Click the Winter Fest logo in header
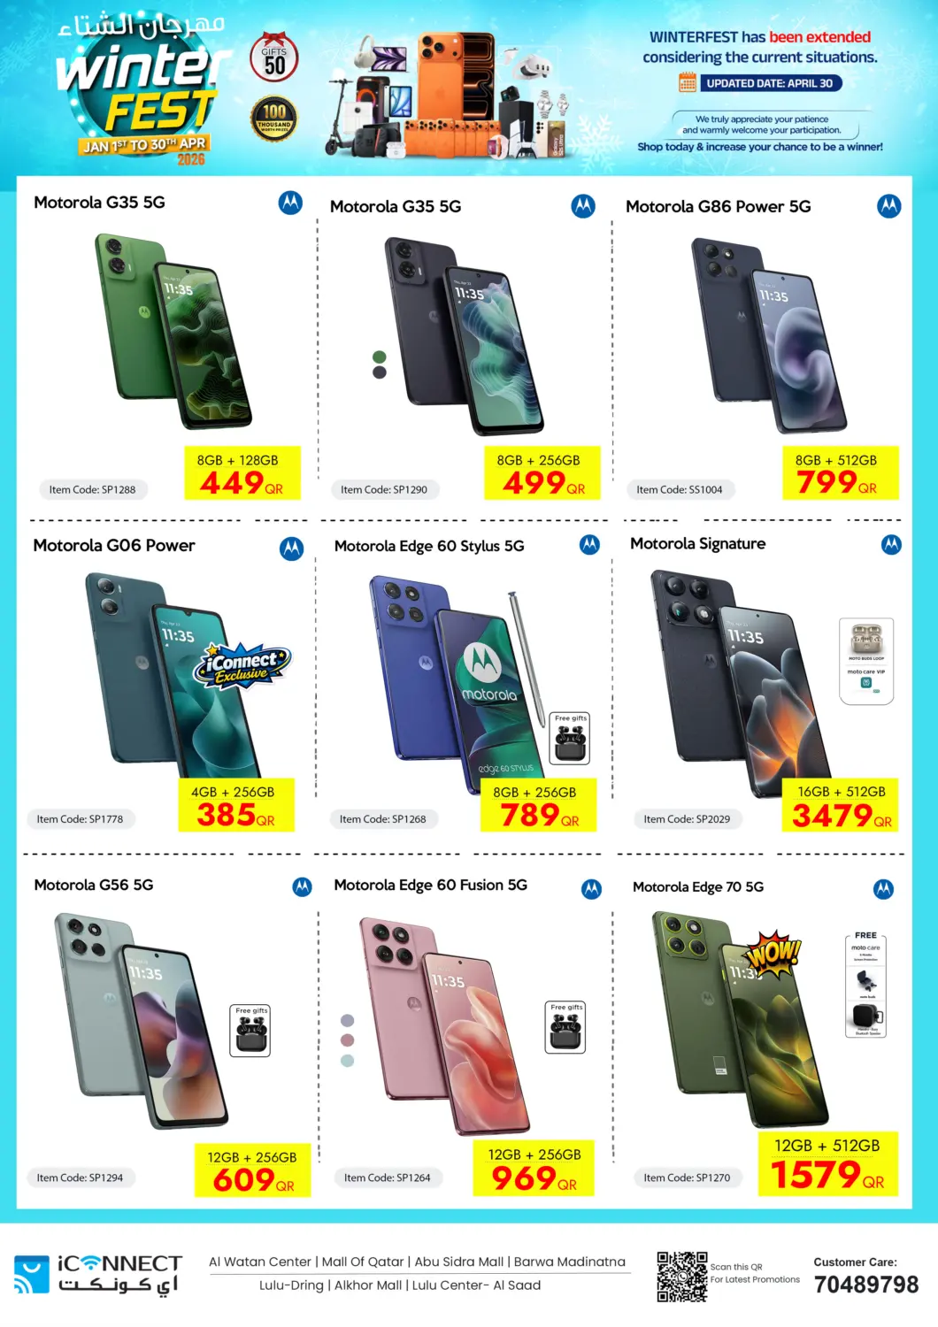This screenshot has width=938, height=1327. [142, 88]
